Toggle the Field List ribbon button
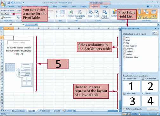160x116 pixels. [139, 14]
